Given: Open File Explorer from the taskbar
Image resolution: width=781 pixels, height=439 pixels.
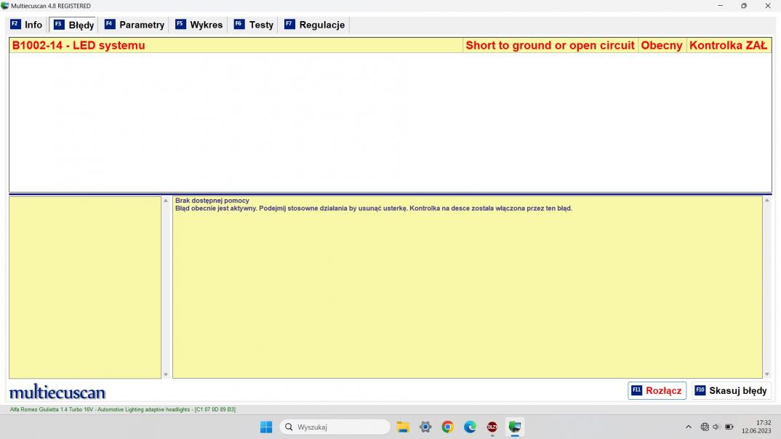Looking at the screenshot, I should click(403, 427).
